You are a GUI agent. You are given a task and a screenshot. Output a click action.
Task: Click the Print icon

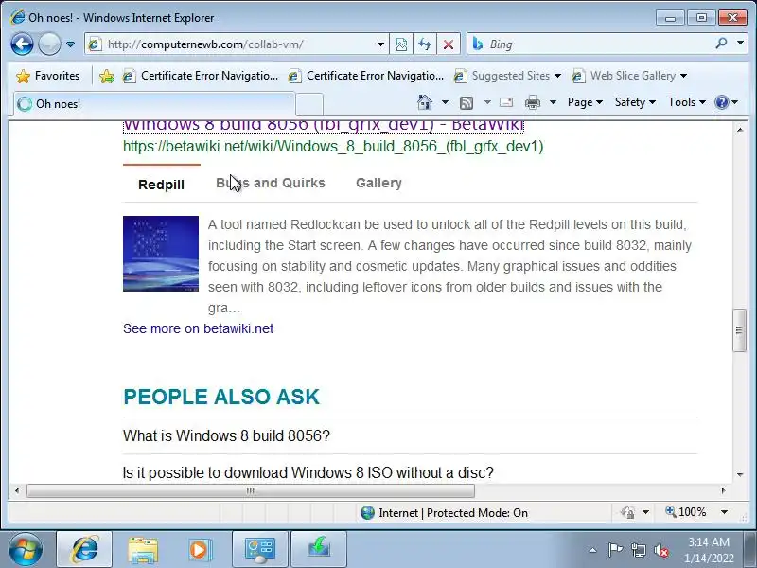click(533, 102)
